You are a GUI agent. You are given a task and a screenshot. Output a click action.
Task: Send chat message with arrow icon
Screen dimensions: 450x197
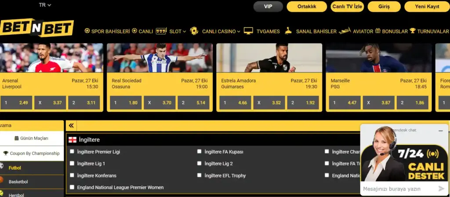pos(441,189)
